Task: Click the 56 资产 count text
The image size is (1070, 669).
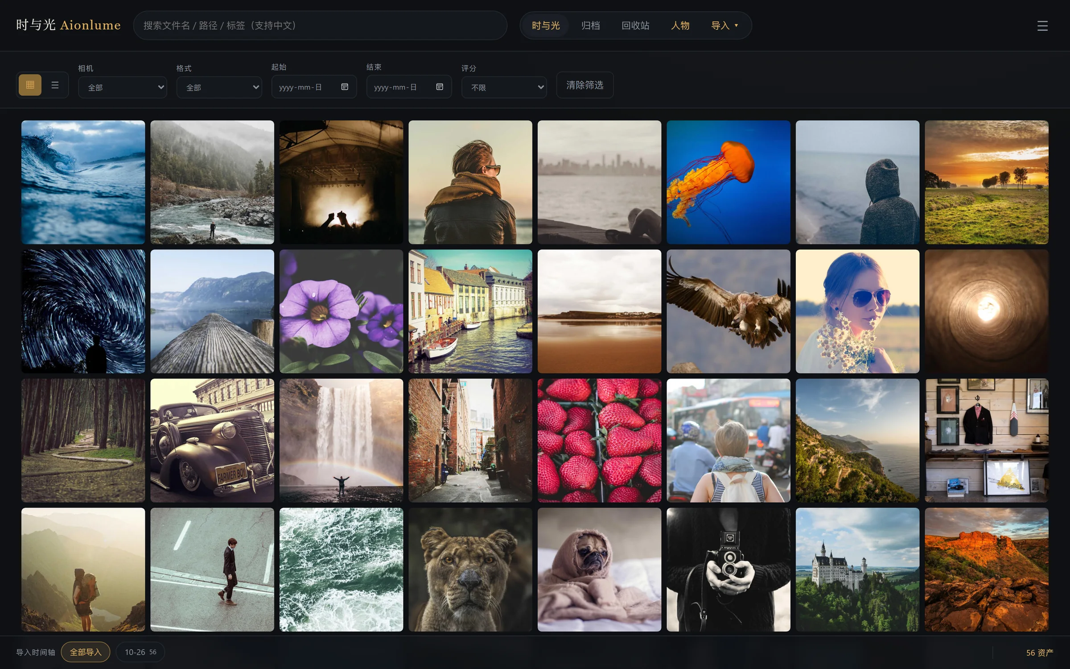Action: [1040, 652]
